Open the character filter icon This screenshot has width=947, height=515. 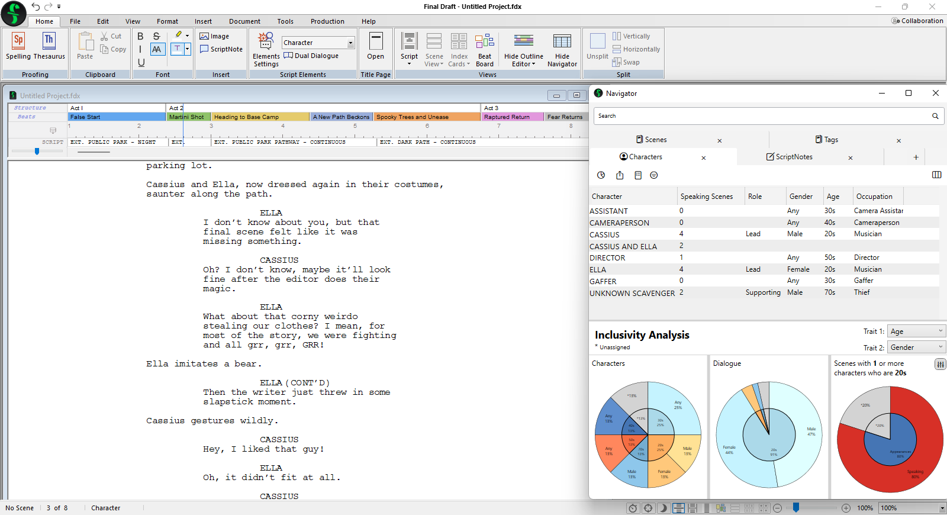[654, 175]
